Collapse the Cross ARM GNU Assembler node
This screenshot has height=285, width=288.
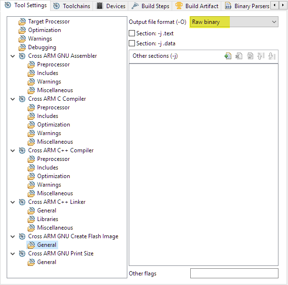point(12,56)
